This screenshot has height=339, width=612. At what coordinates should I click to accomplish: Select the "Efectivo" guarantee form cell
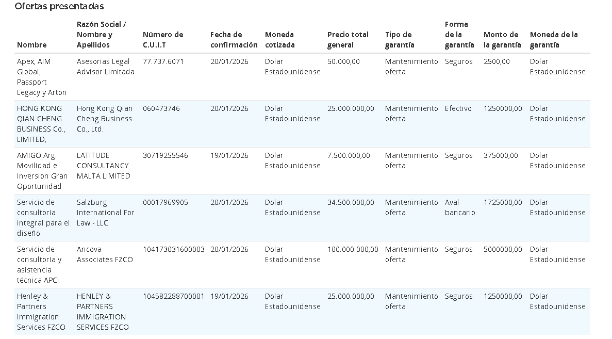[458, 108]
